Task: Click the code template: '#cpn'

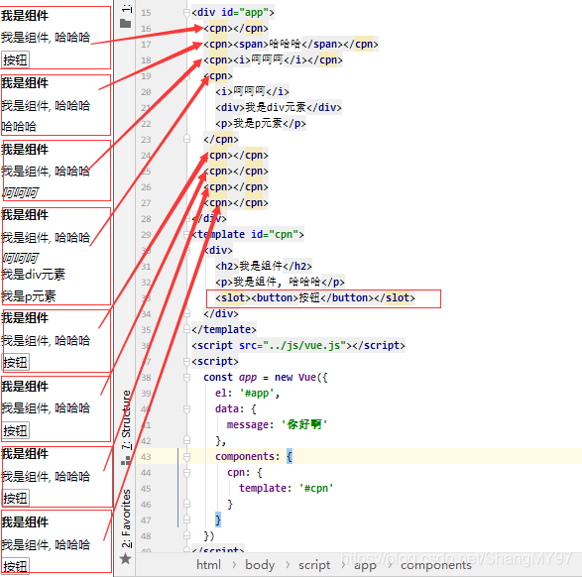Action: [287, 489]
